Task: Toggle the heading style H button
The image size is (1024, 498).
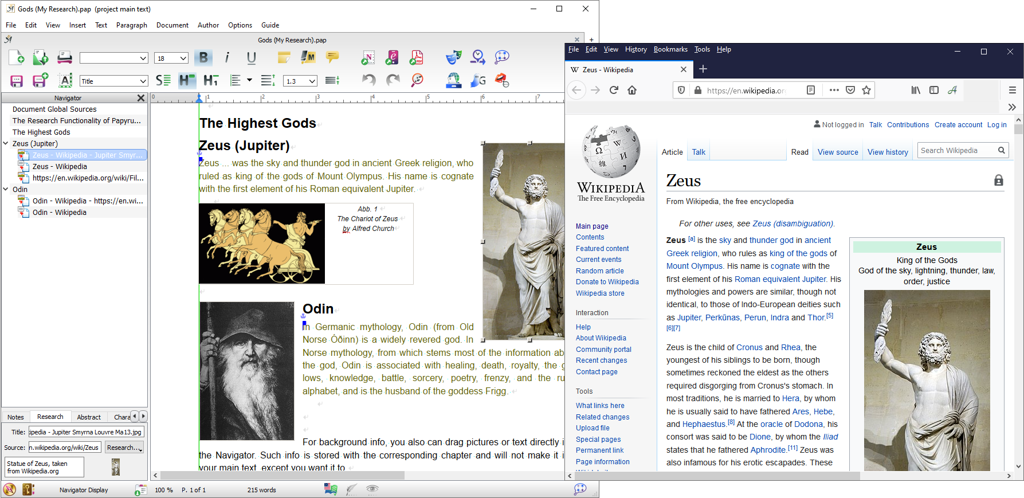Action: click(x=187, y=81)
